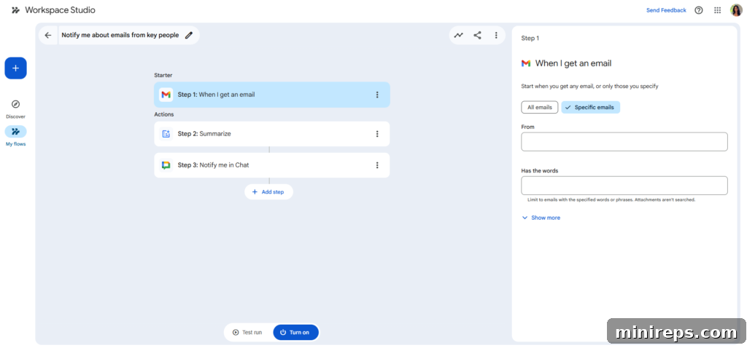
Task: Click the Add step button
Action: coord(268,192)
